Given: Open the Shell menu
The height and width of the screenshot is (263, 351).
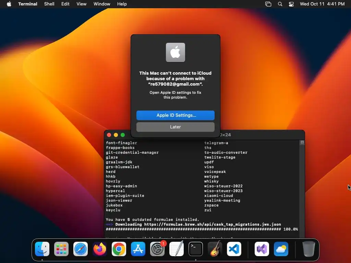Looking at the screenshot, I should click(x=49, y=4).
